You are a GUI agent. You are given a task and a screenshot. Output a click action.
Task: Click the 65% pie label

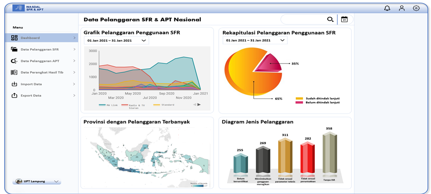[278, 98]
